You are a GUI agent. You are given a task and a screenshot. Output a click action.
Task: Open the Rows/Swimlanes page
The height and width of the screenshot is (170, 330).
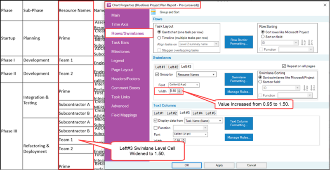128,33
